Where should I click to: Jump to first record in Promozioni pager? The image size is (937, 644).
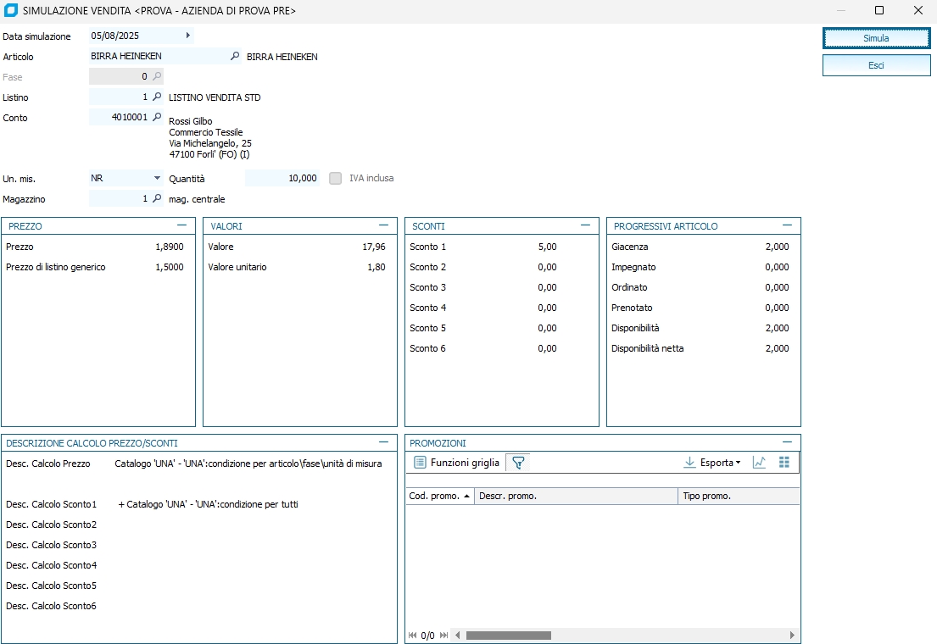[413, 636]
